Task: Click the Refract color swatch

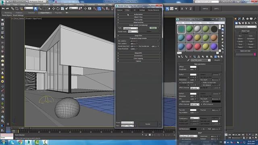Action: 193,94
